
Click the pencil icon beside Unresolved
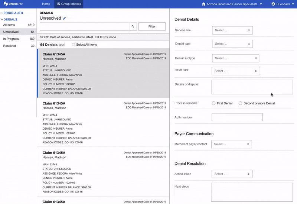click(x=64, y=18)
